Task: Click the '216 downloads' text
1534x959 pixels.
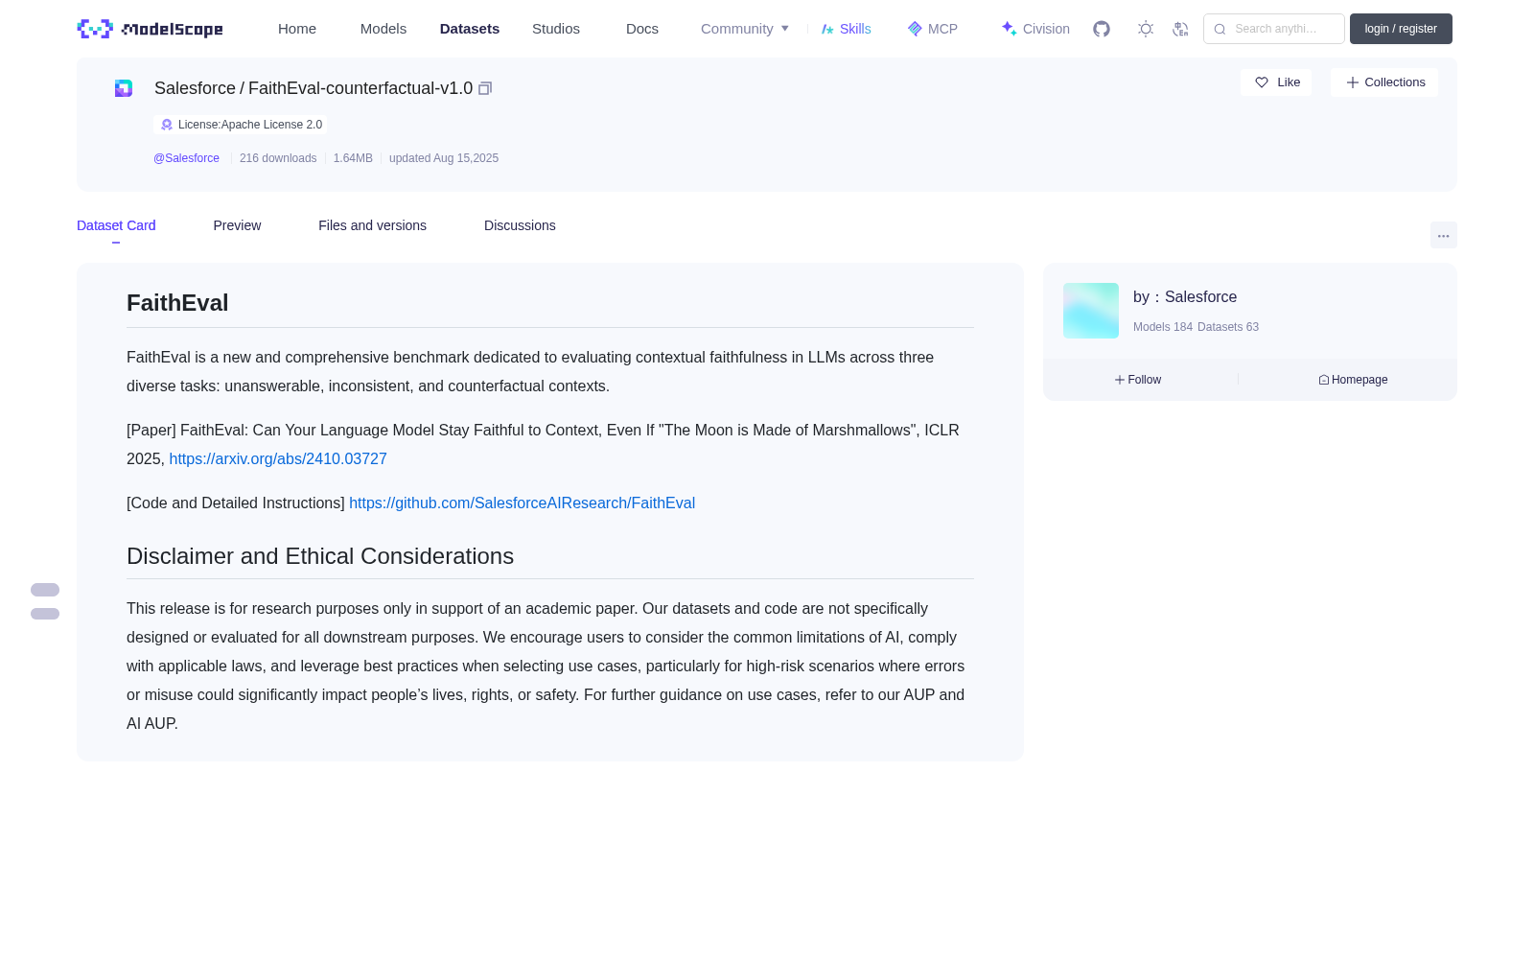Action: 278,158
